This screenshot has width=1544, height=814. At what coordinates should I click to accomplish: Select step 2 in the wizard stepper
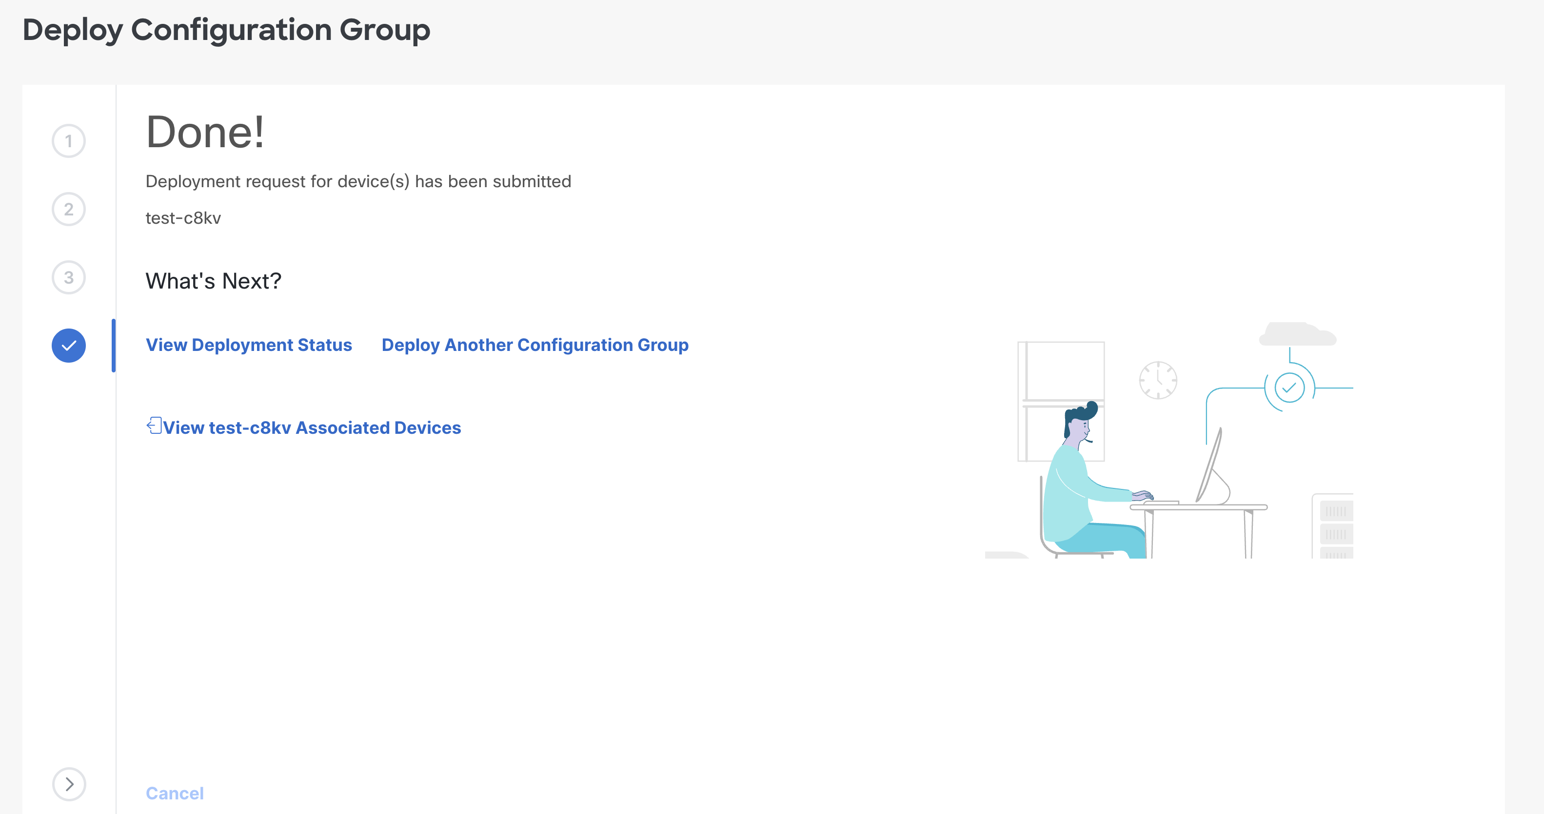[69, 209]
